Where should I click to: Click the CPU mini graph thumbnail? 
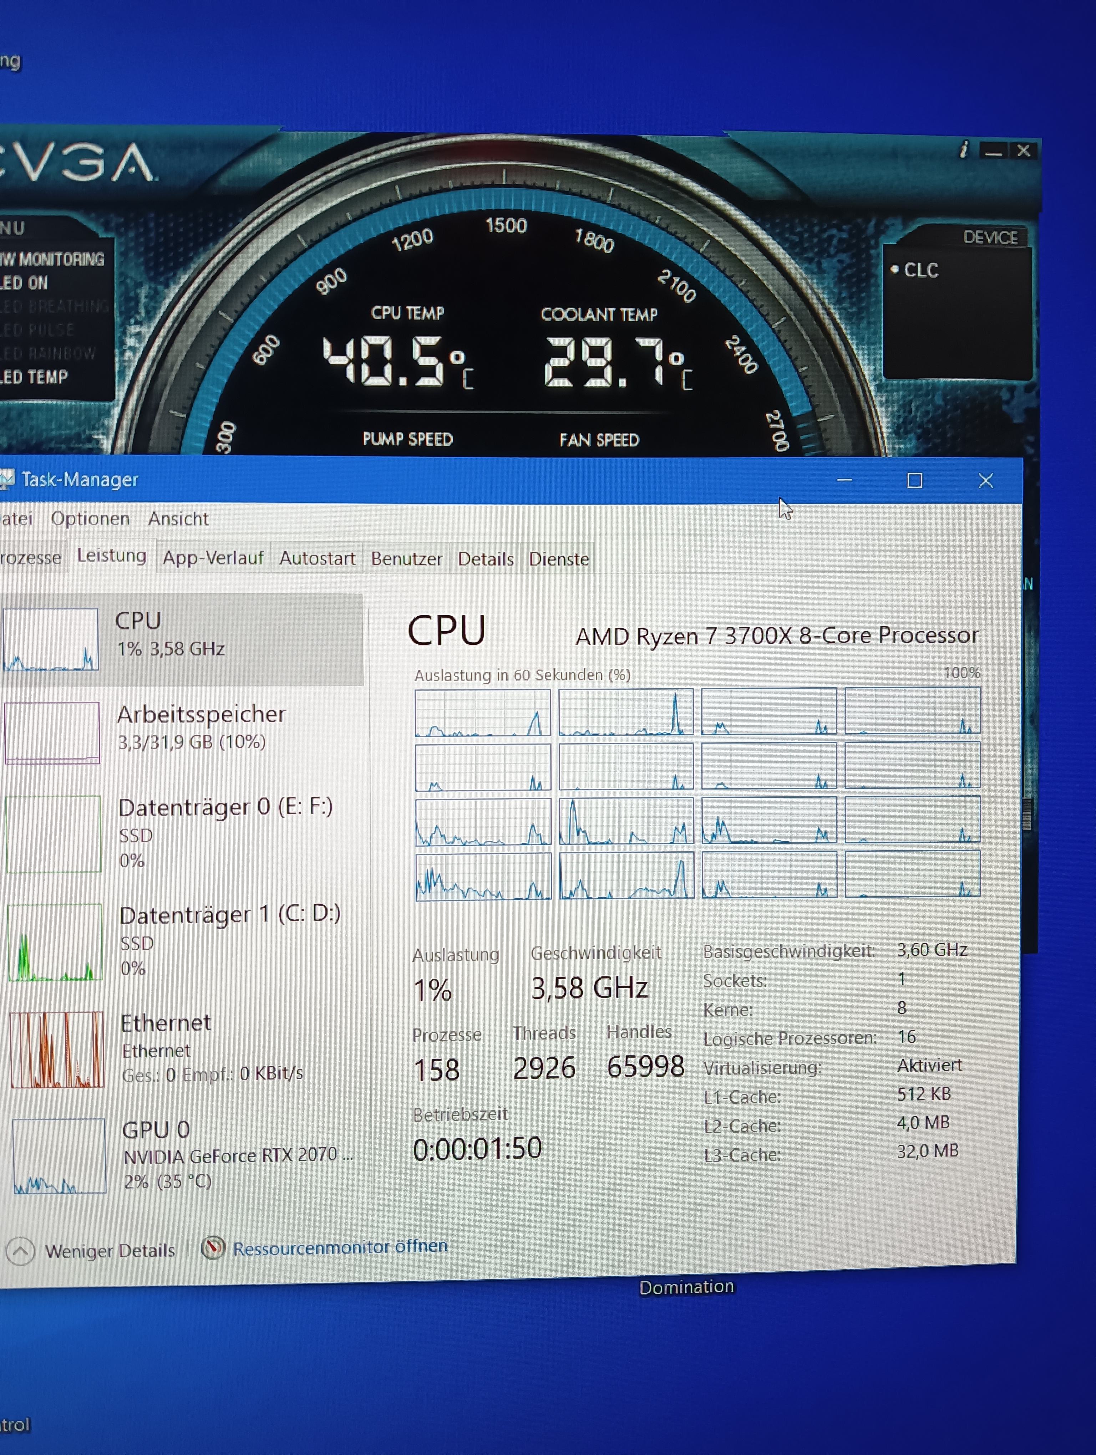point(51,639)
